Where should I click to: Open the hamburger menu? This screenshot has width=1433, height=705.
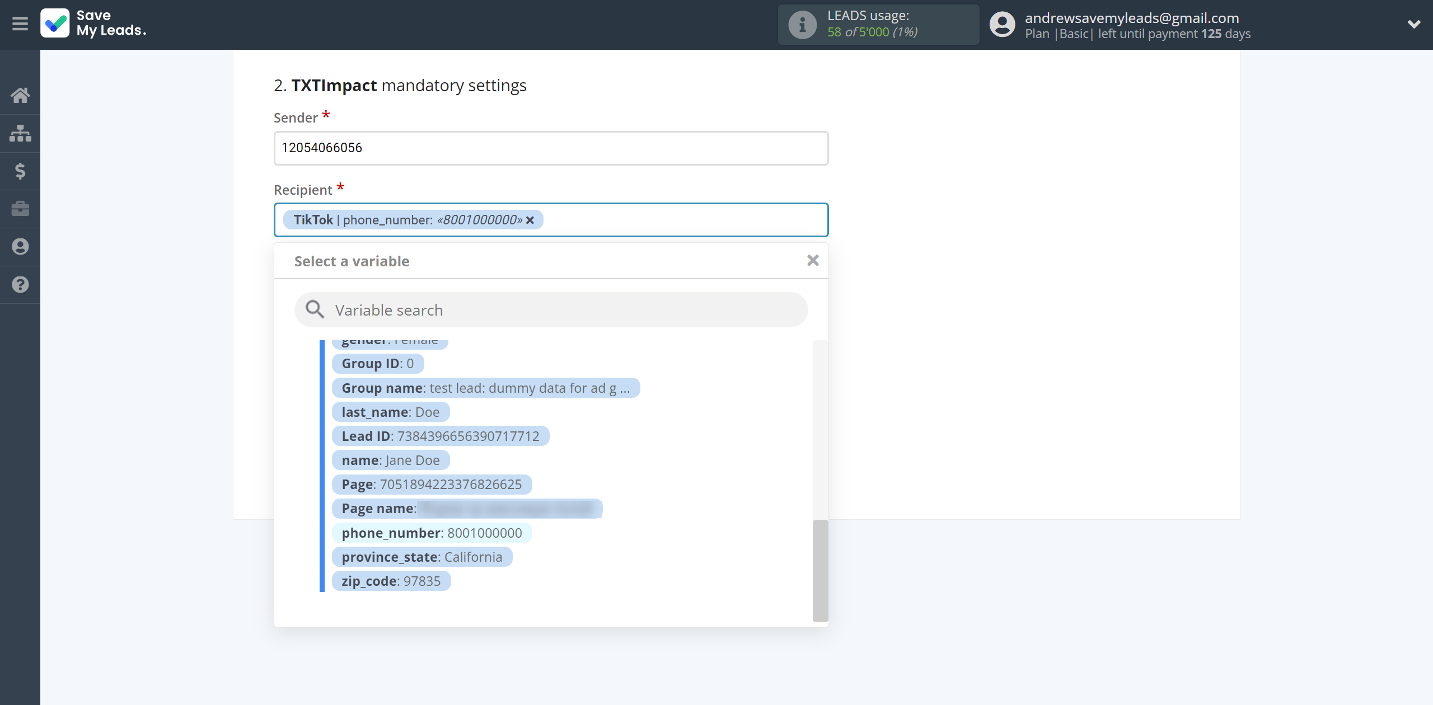20,24
